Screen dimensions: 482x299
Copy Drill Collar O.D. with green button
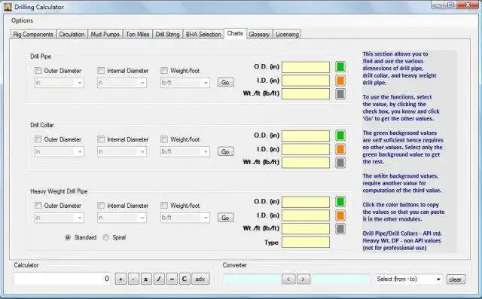(x=340, y=136)
